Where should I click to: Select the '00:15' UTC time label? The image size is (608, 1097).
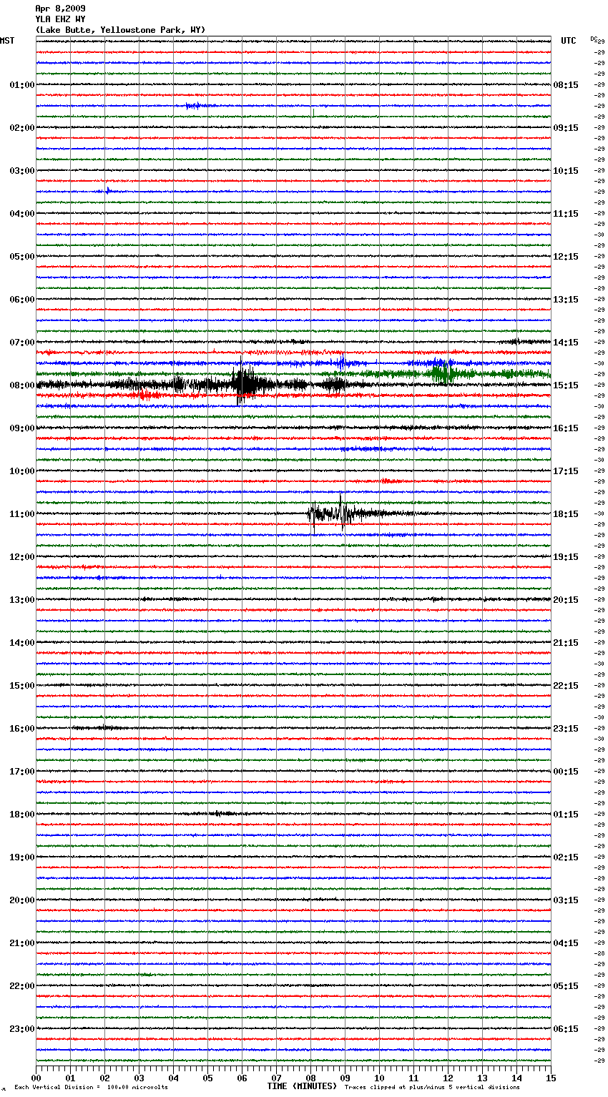click(x=566, y=772)
